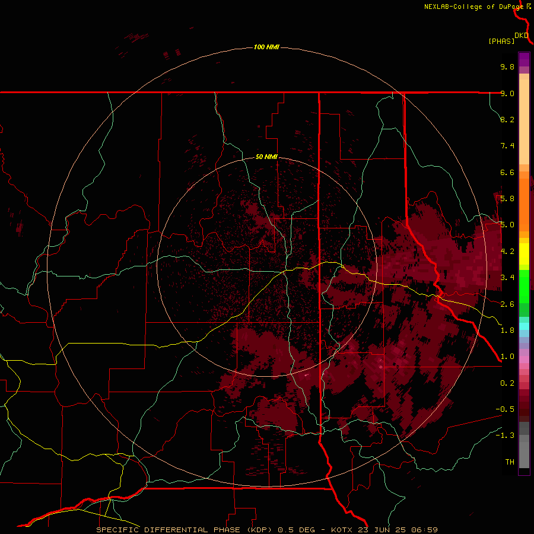Click the 100 NMI range ring label
The width and height of the screenshot is (534, 534).
pyautogui.click(x=266, y=47)
